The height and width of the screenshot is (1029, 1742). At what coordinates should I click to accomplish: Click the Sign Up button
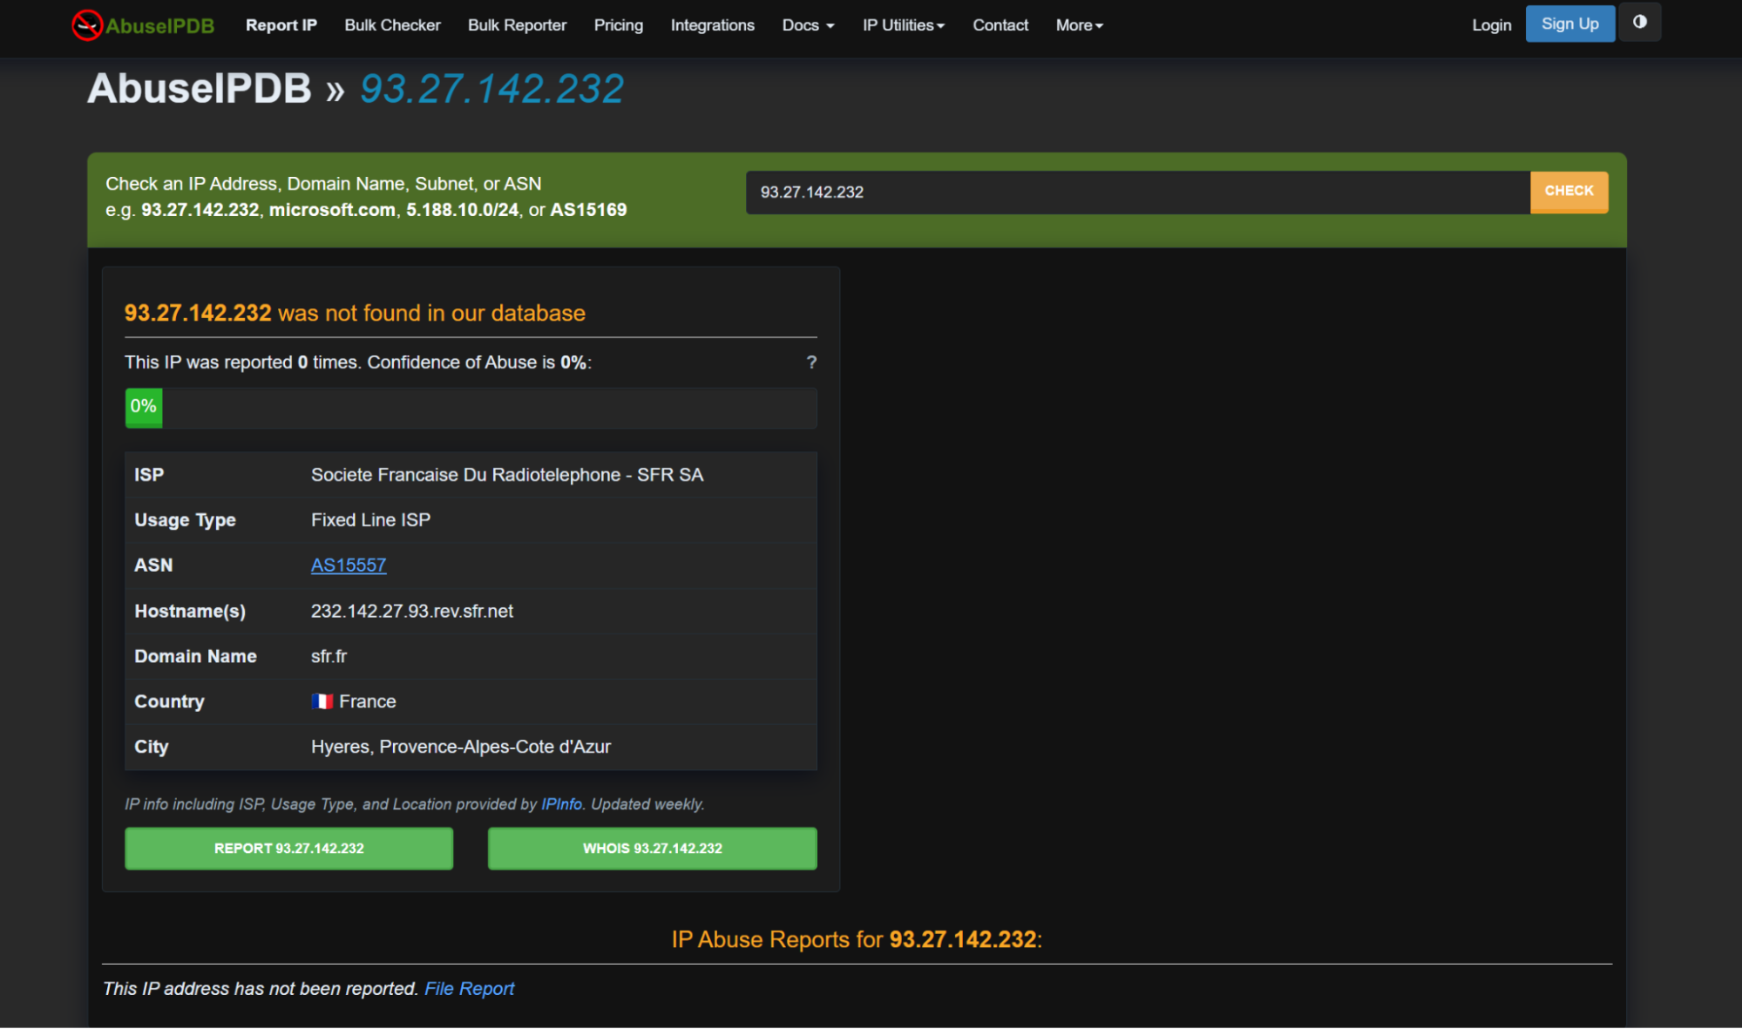coord(1569,24)
